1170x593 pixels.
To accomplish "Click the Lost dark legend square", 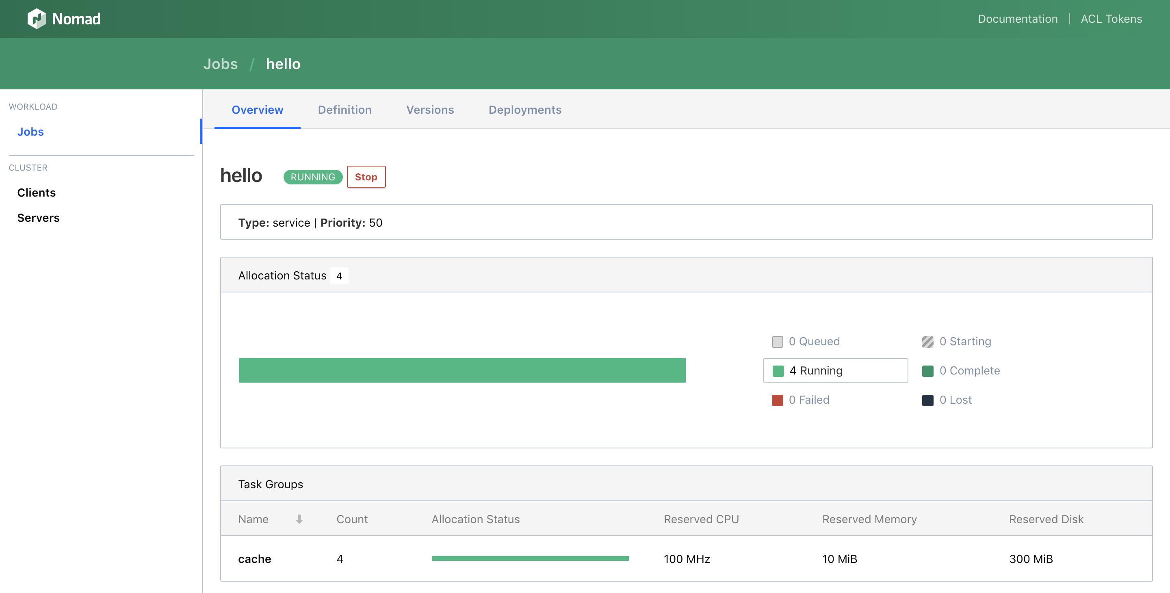I will (x=927, y=400).
